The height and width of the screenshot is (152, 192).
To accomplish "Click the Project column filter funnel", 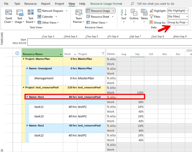I will tap(103, 54).
